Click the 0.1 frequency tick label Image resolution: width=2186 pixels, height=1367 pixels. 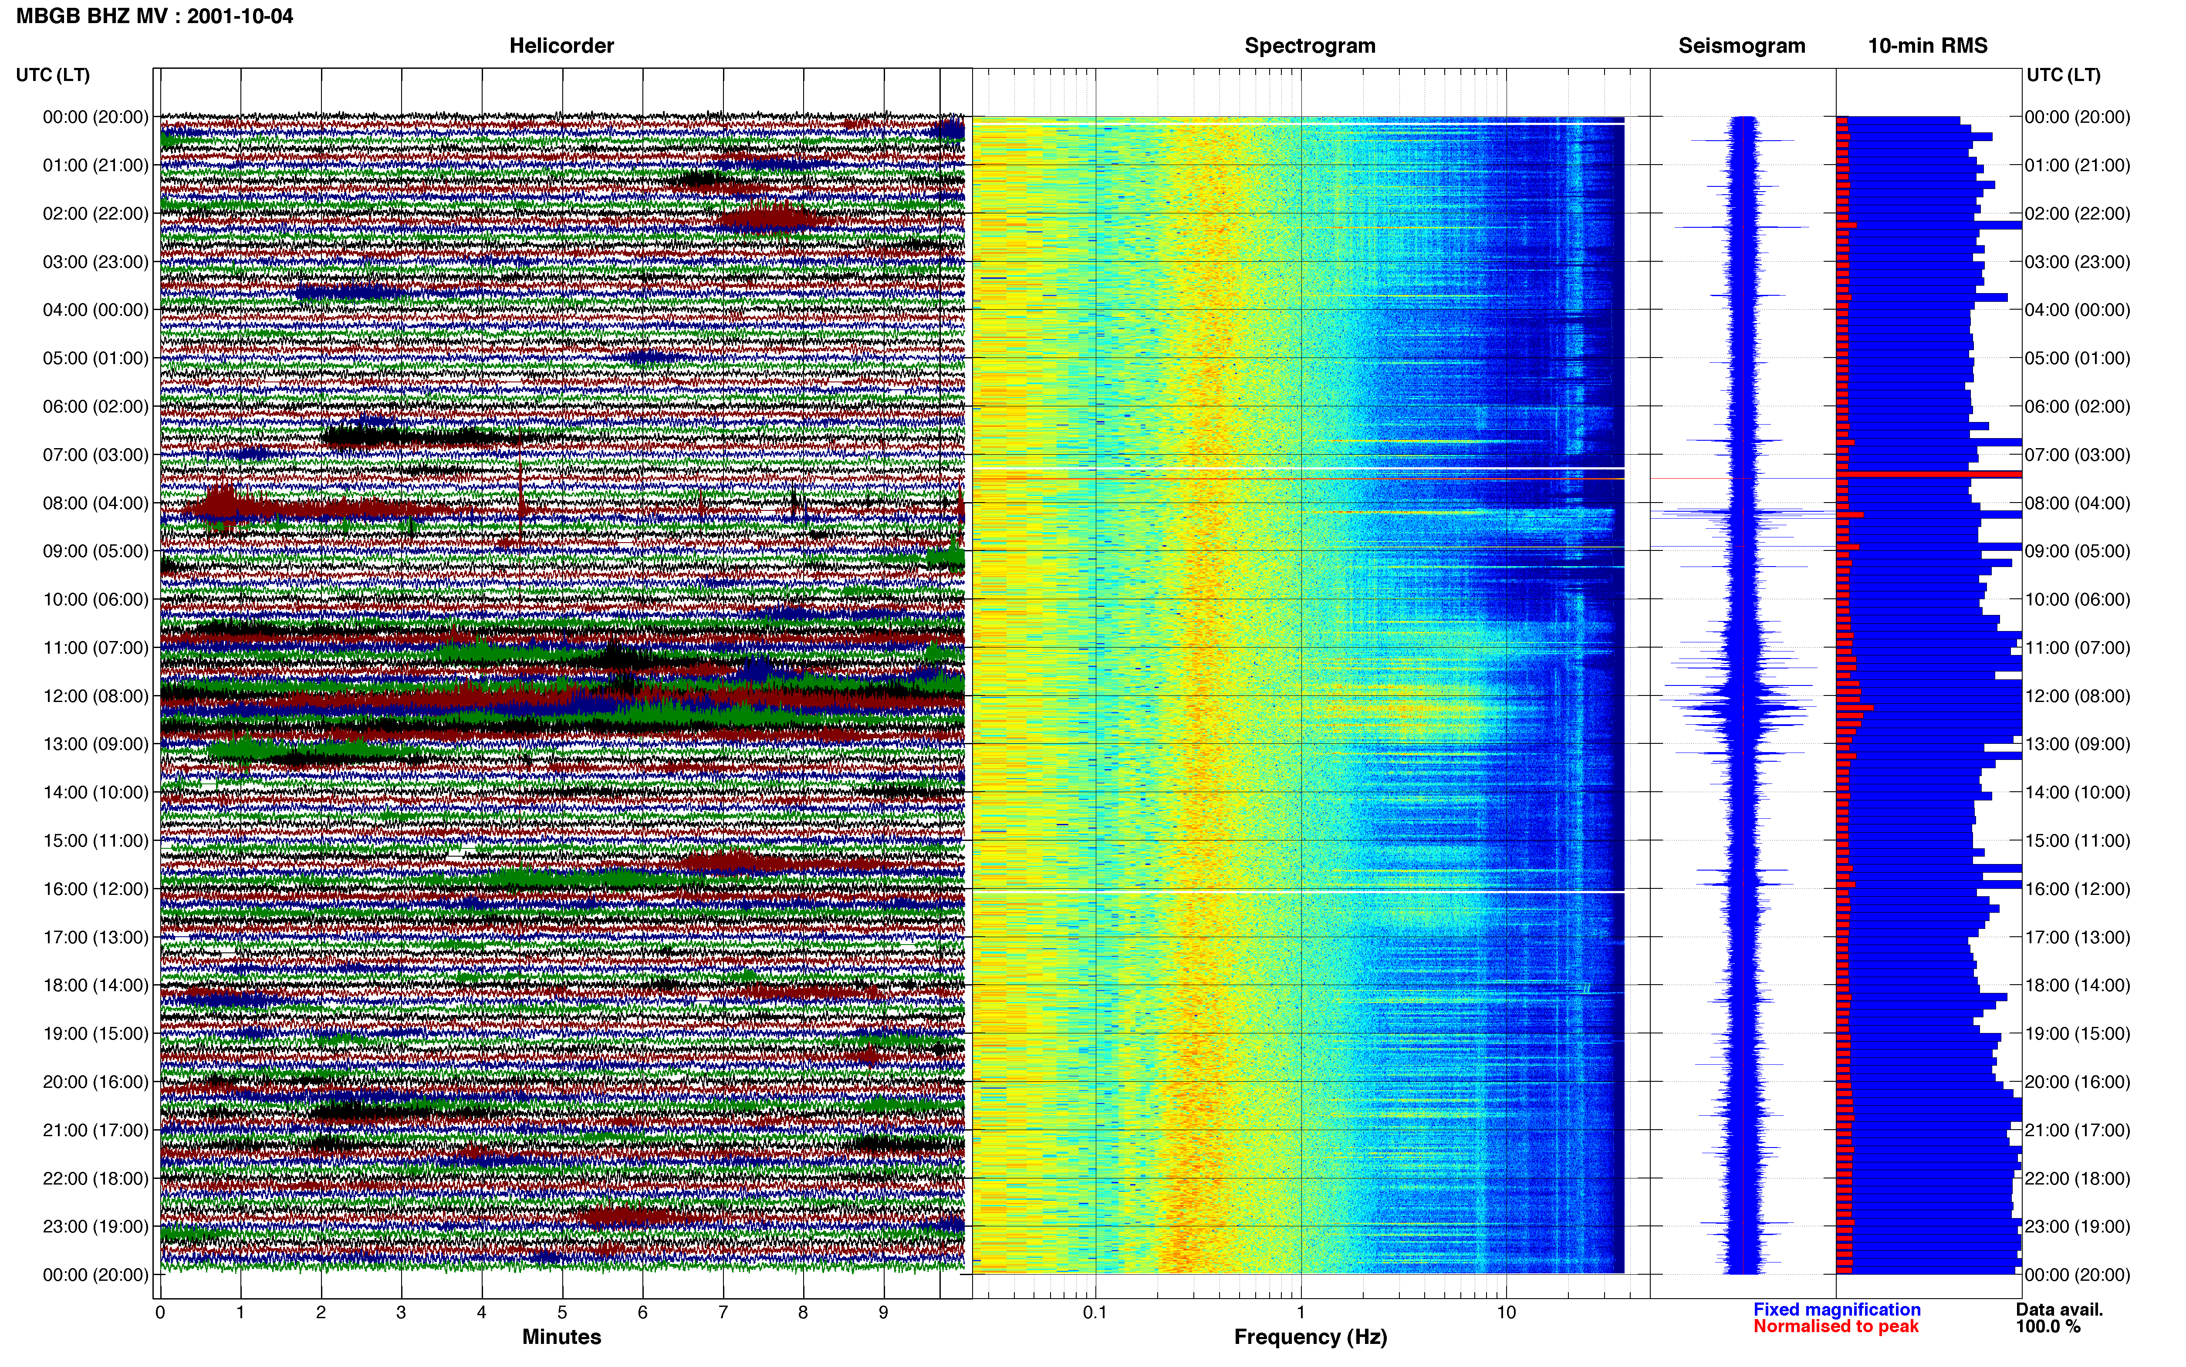tap(1095, 1312)
